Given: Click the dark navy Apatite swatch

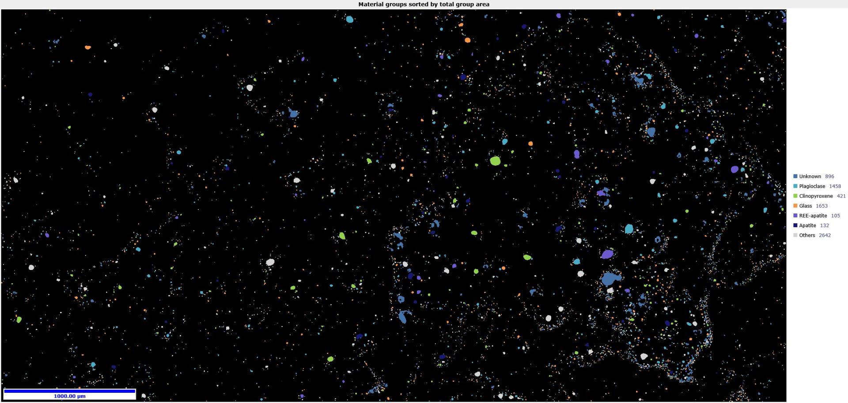Looking at the screenshot, I should [x=795, y=225].
